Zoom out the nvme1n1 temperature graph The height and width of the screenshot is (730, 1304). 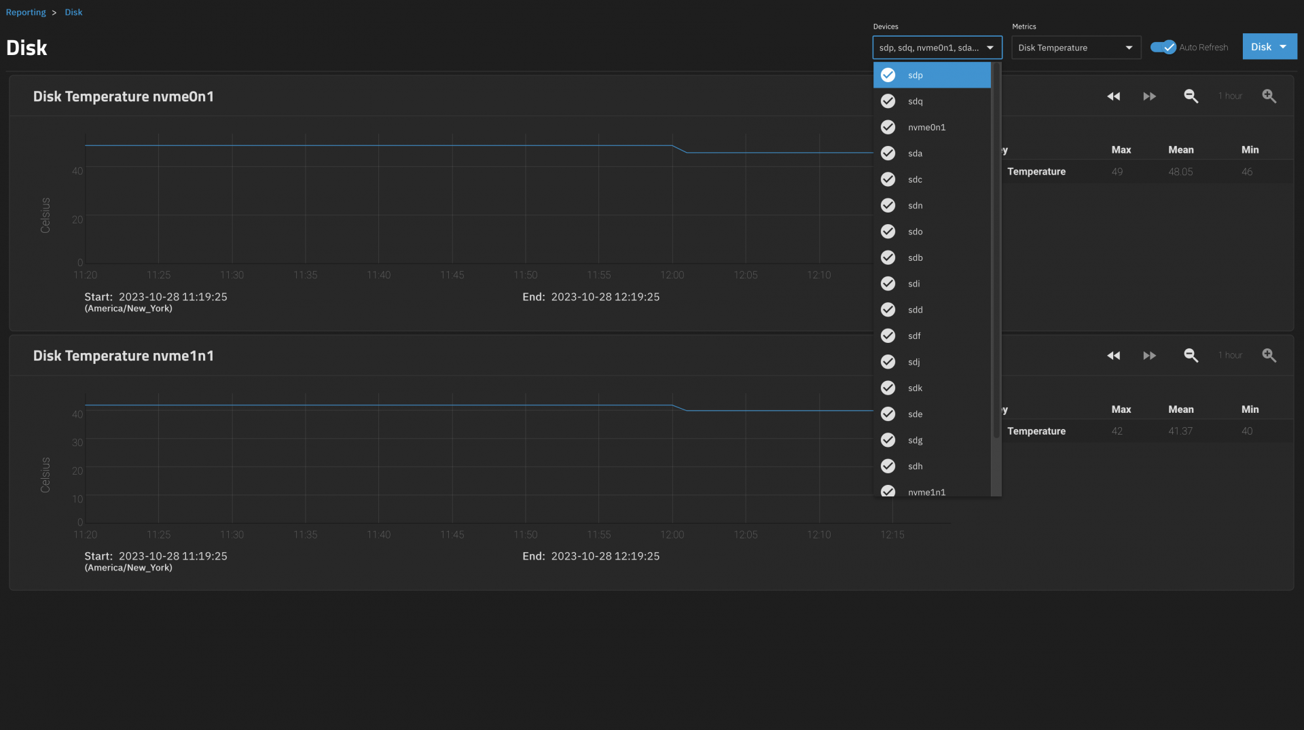(x=1191, y=356)
